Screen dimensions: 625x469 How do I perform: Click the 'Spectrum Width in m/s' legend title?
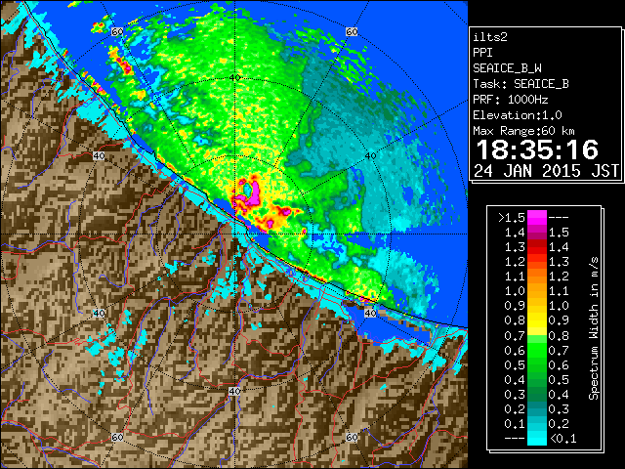tap(594, 328)
